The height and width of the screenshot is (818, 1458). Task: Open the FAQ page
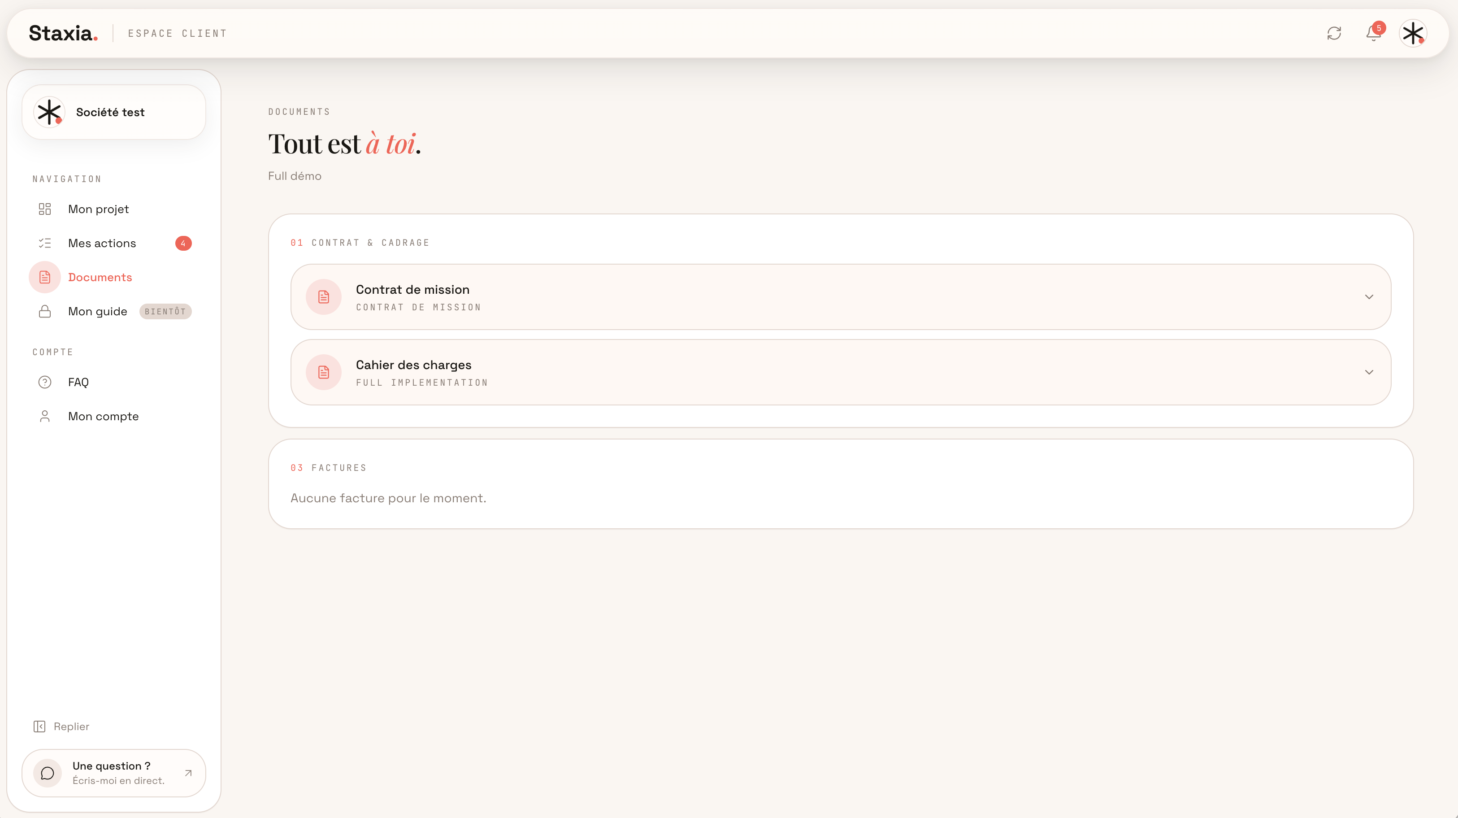click(114, 382)
